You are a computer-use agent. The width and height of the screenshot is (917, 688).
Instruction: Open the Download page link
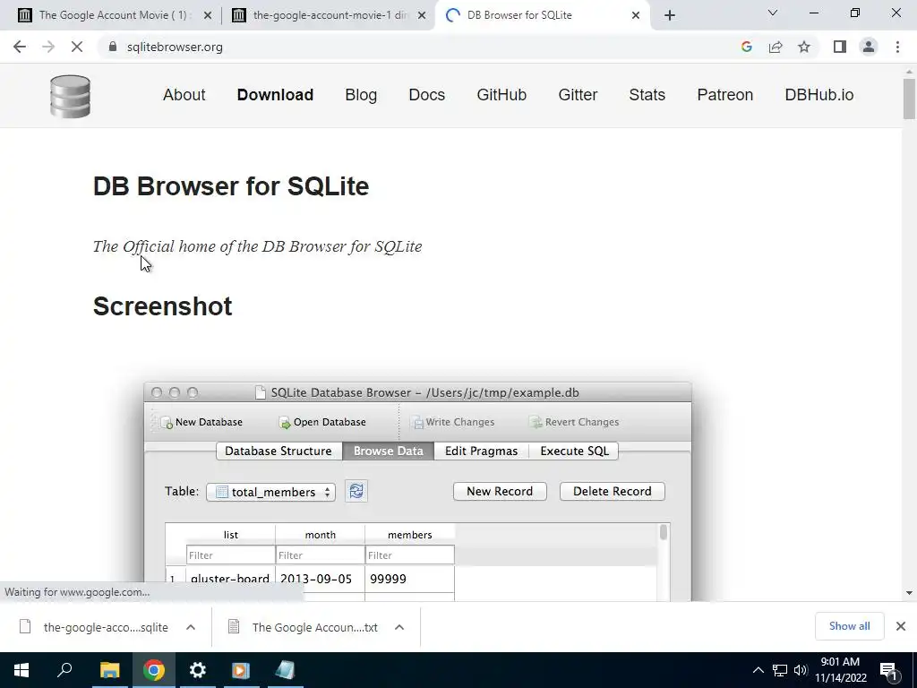pos(275,95)
